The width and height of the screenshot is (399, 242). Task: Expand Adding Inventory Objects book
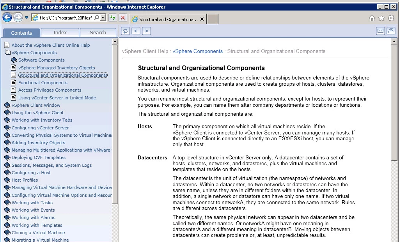pos(7,143)
